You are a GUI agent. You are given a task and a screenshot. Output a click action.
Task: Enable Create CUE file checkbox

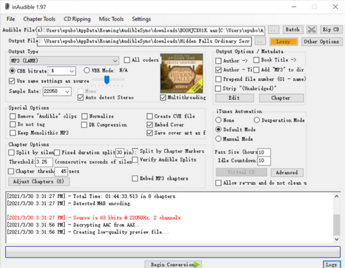click(x=149, y=116)
